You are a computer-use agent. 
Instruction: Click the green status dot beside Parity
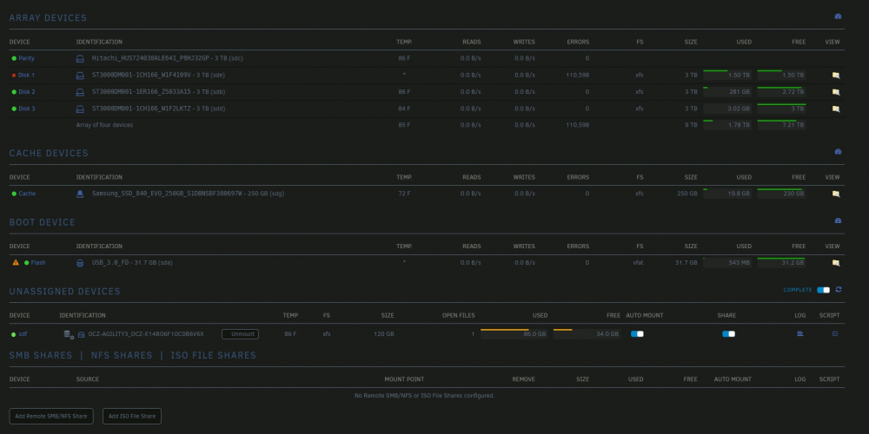[x=14, y=58]
